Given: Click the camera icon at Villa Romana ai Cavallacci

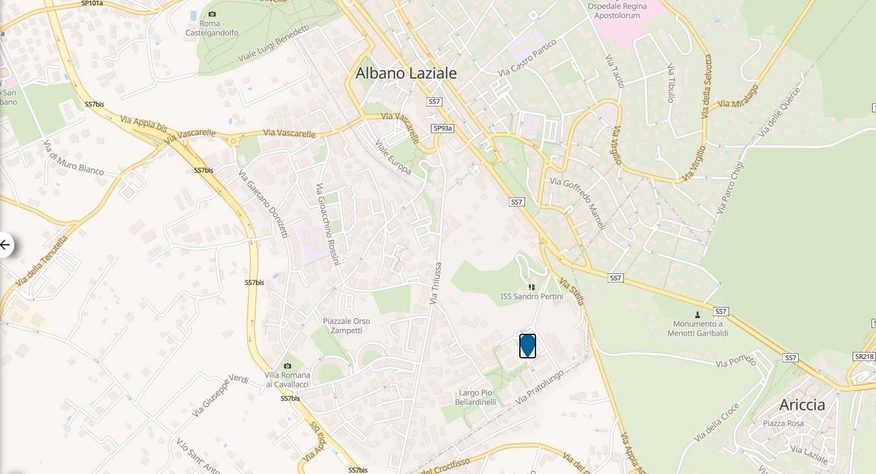Looking at the screenshot, I should point(287,366).
